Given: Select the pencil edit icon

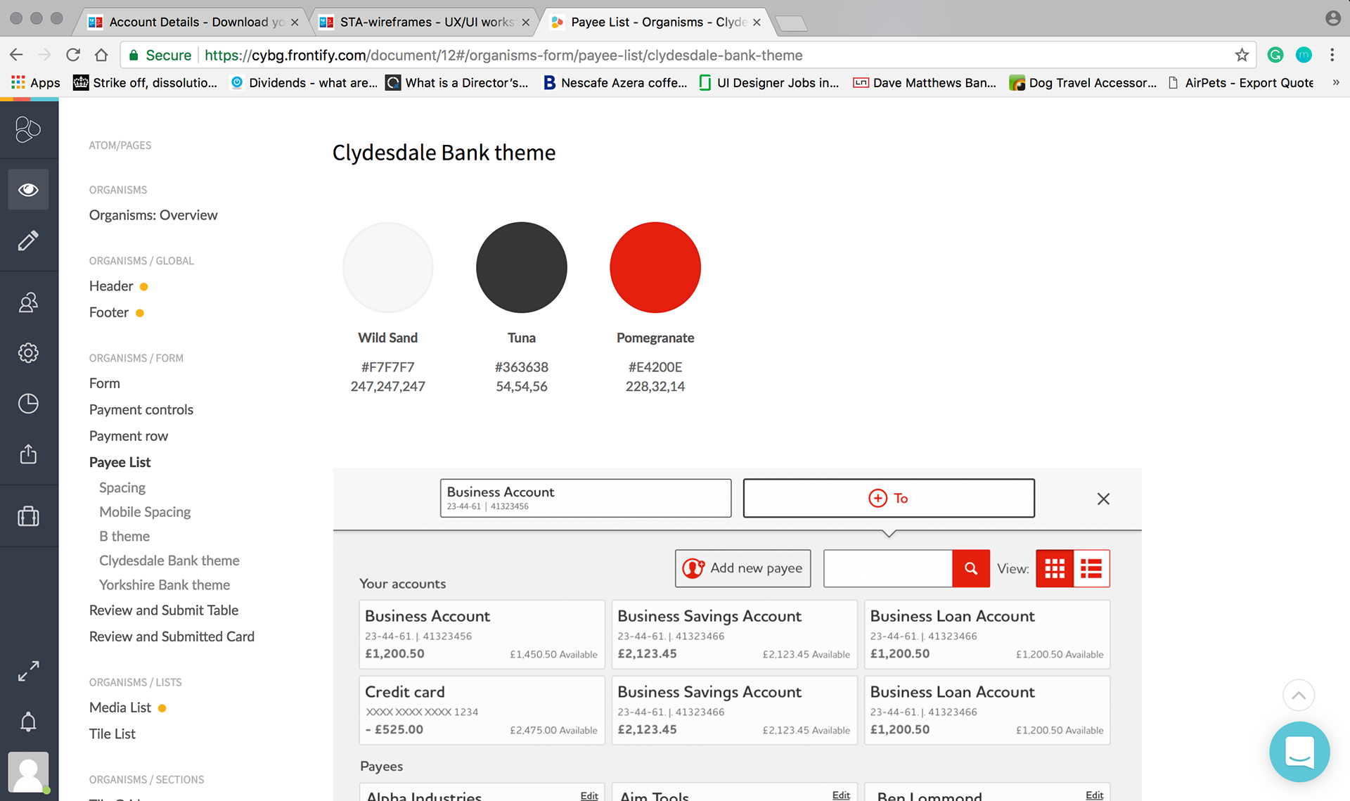Looking at the screenshot, I should [x=28, y=241].
